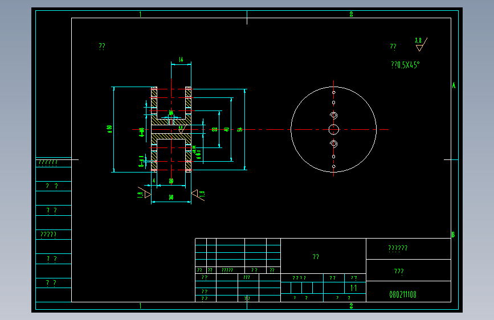Click zone label 2 on the top border

click(352, 14)
